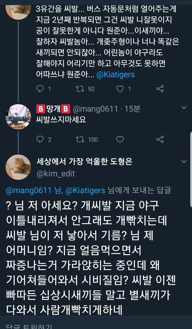192x329 pixels.
Task: Expand options for kim_edit's tweet
Action: click(x=184, y=162)
